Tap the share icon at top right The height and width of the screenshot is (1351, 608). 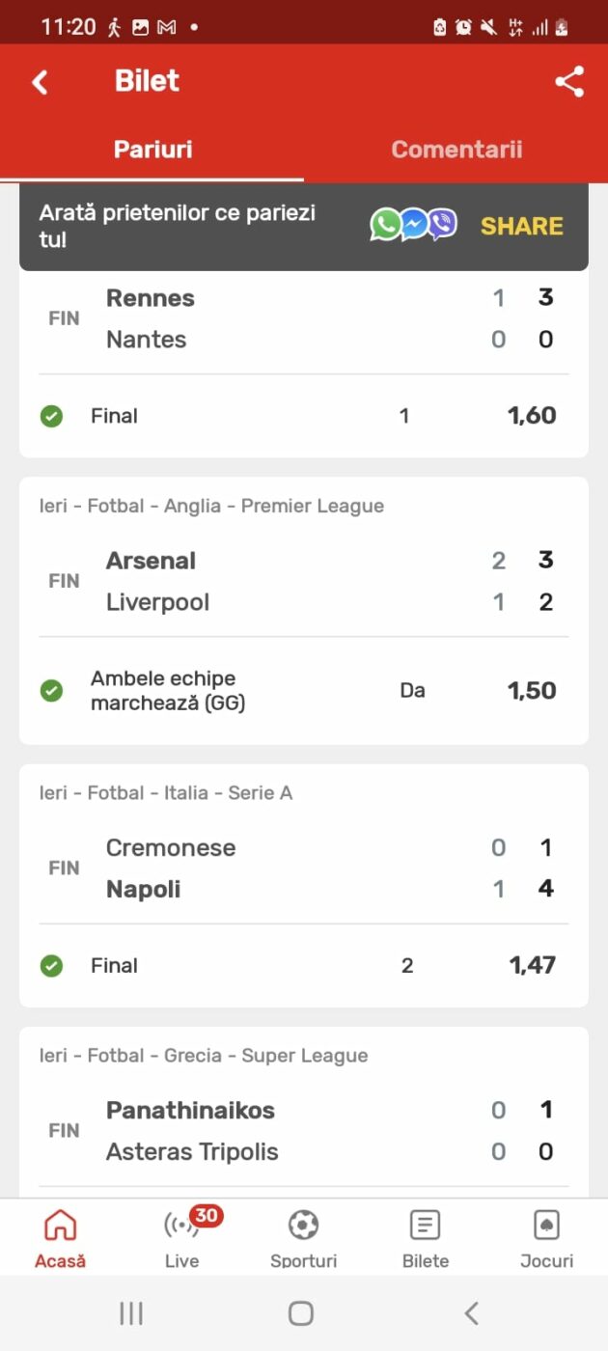pyautogui.click(x=569, y=82)
